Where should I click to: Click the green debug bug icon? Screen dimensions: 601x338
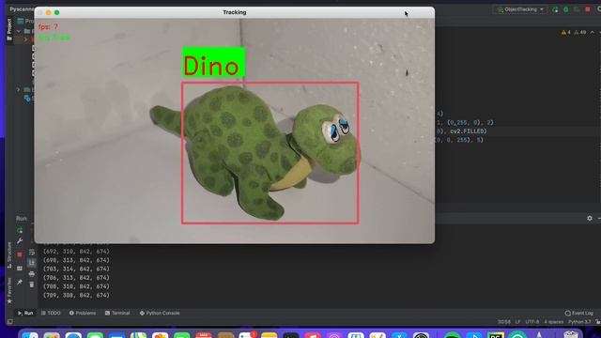click(565, 9)
